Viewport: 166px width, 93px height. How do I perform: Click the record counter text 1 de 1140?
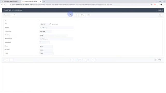click(158, 60)
